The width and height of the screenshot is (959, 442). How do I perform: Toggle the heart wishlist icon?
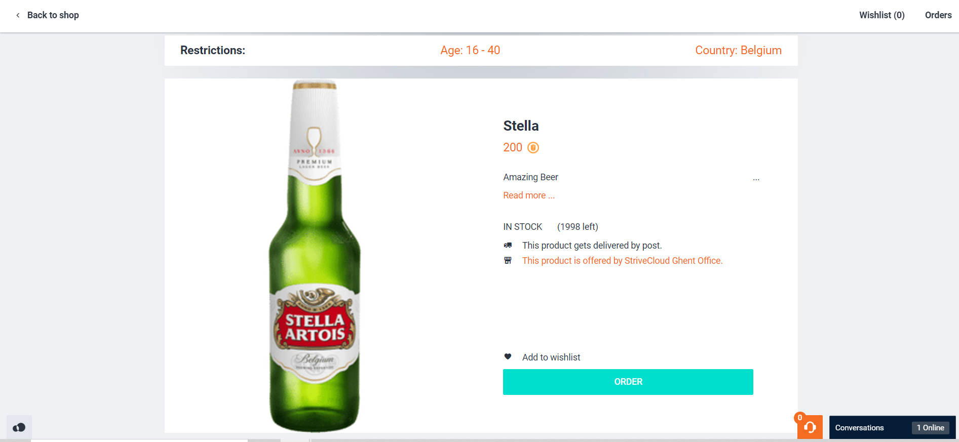[508, 356]
